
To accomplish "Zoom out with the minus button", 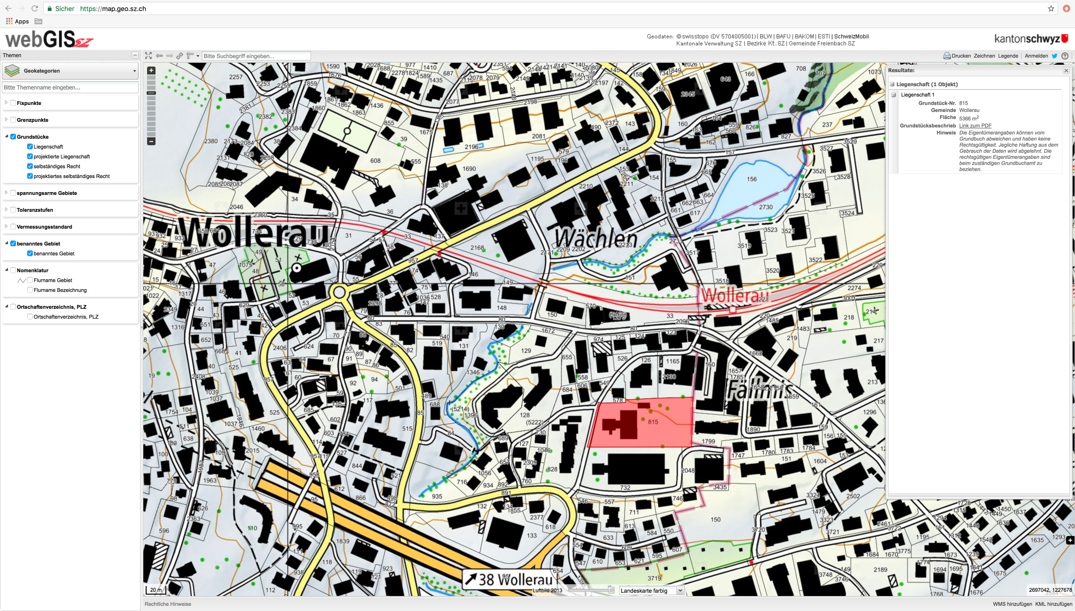I will coord(151,141).
